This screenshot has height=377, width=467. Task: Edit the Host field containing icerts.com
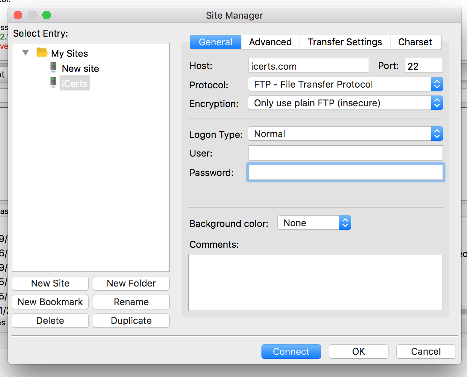tap(309, 66)
